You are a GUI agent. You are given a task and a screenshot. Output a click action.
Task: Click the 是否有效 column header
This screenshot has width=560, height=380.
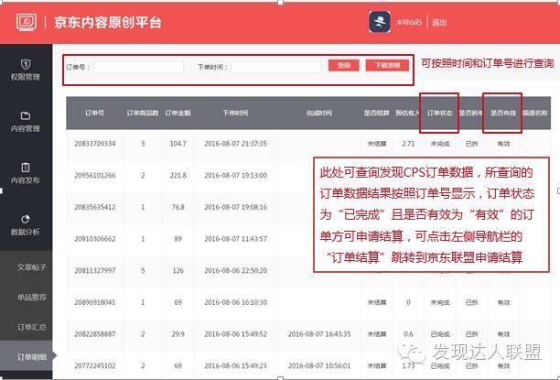pyautogui.click(x=504, y=113)
